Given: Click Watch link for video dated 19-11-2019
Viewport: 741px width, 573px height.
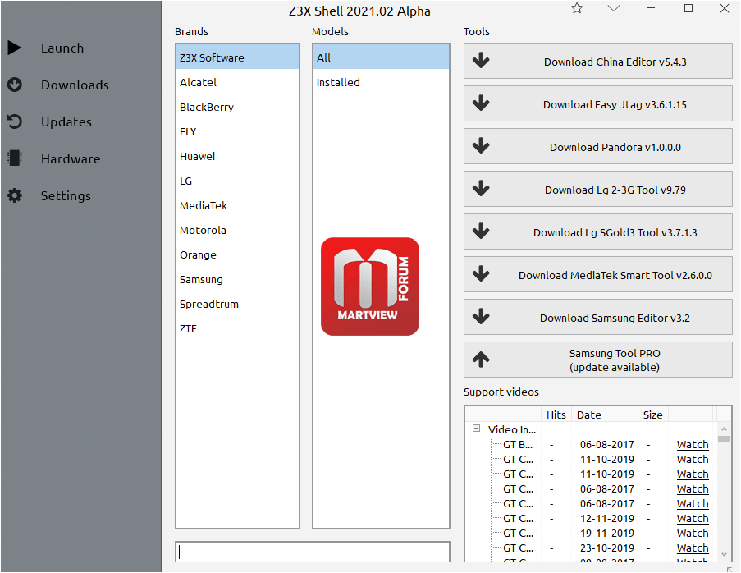Looking at the screenshot, I should click(693, 533).
